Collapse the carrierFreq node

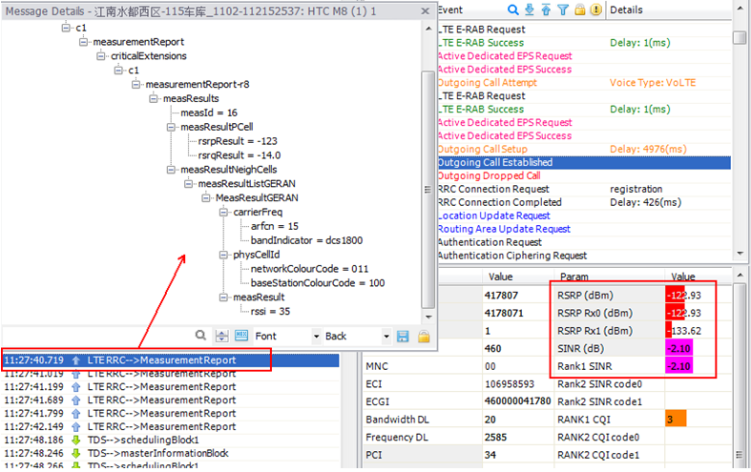(x=223, y=212)
